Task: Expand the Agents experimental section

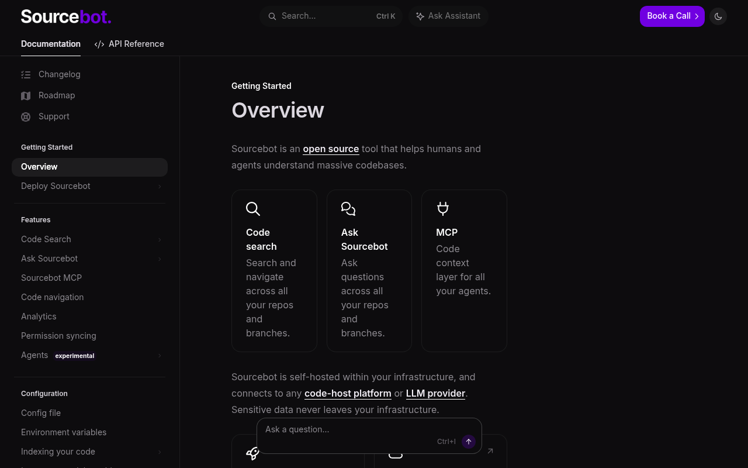Action: pyautogui.click(x=160, y=356)
